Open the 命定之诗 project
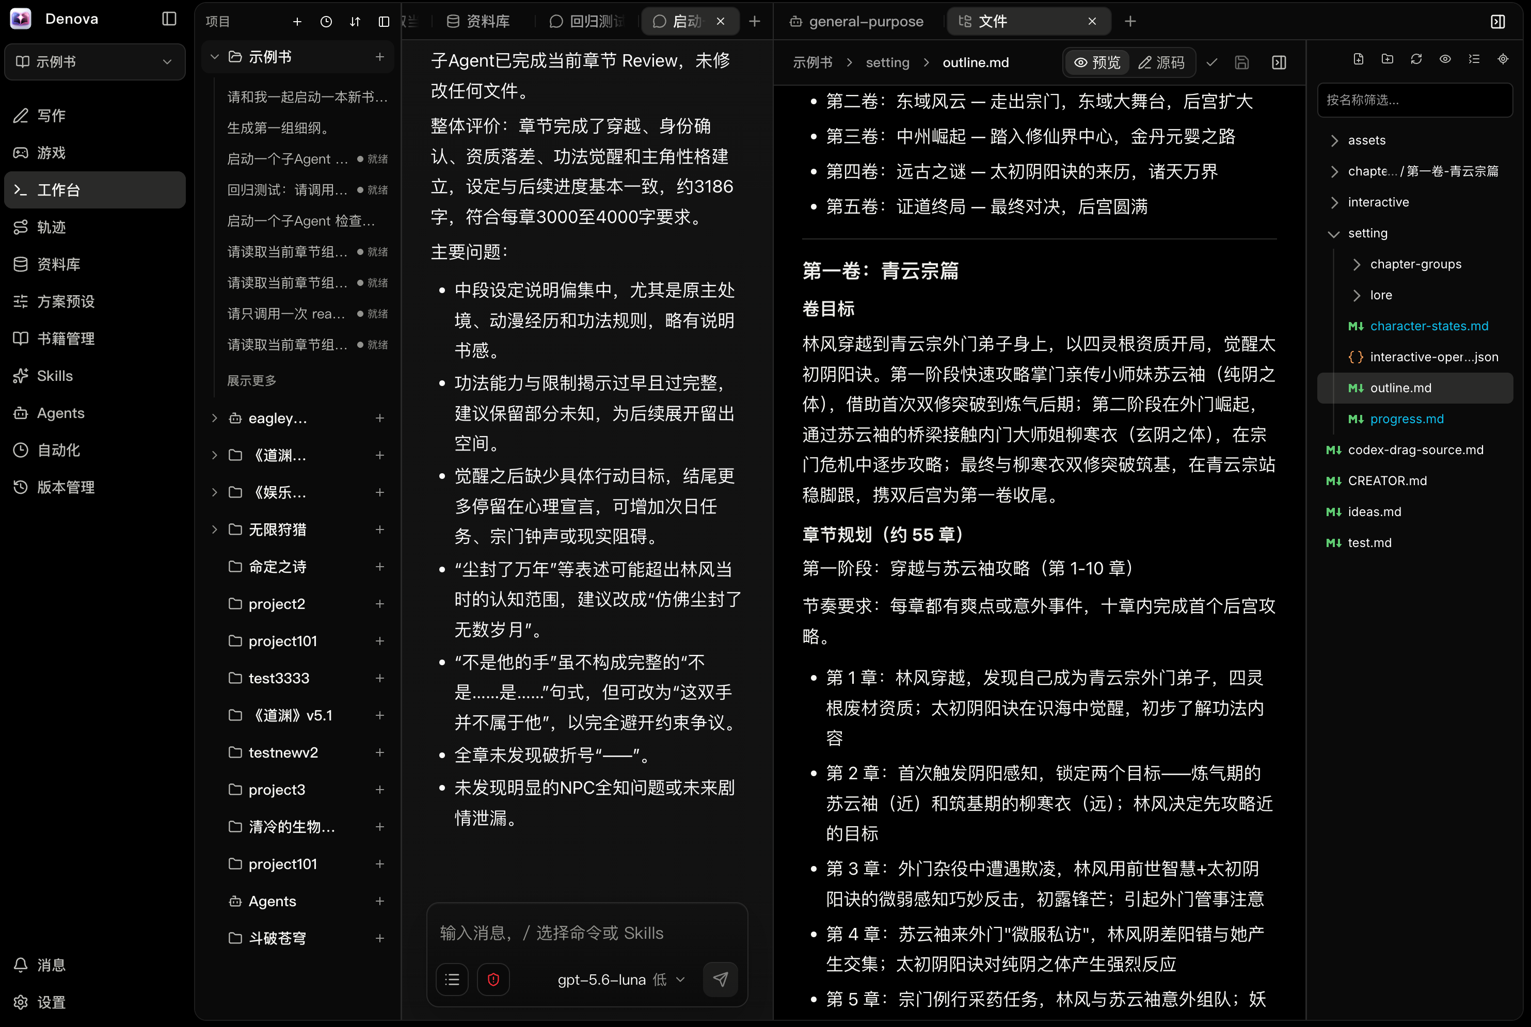This screenshot has height=1027, width=1531. [277, 567]
